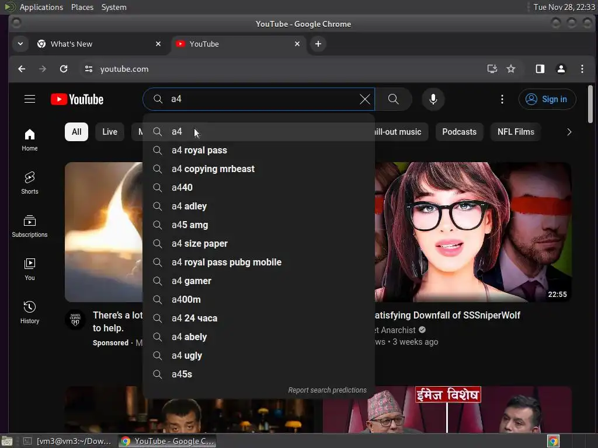Screen dimensions: 598x448
Task: Clear the search box text
Action: click(x=364, y=99)
